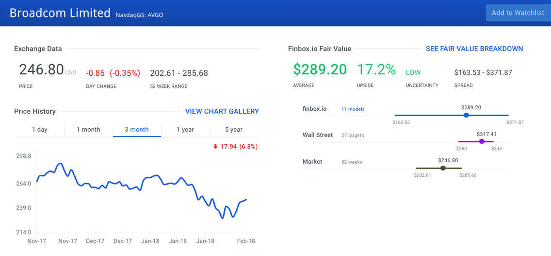This screenshot has width=551, height=256.
Task: Open the View Chart Gallery link
Action: [x=222, y=111]
